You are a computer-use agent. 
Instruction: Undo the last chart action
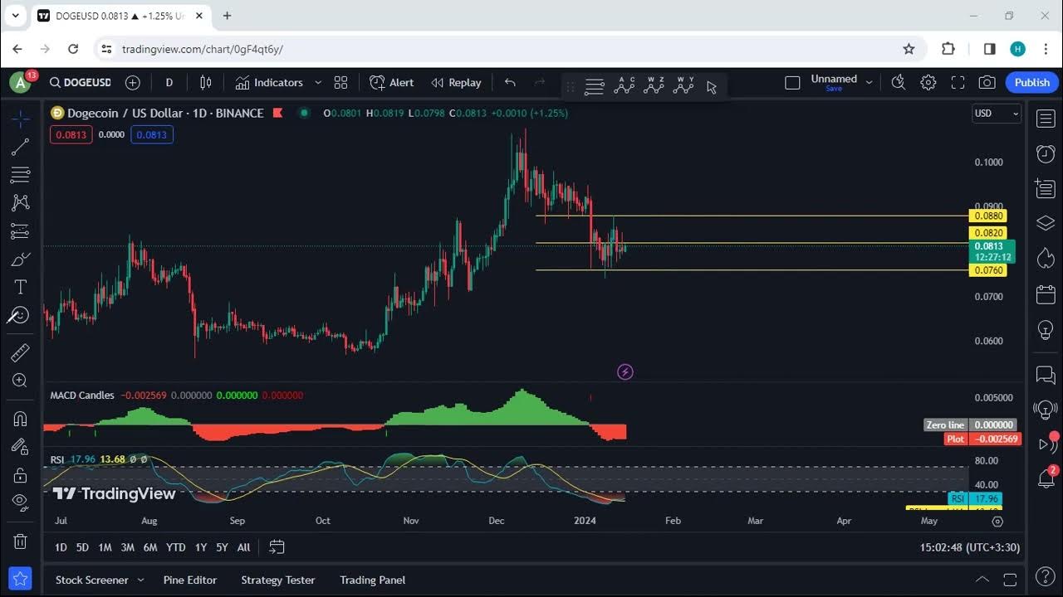[x=510, y=82]
